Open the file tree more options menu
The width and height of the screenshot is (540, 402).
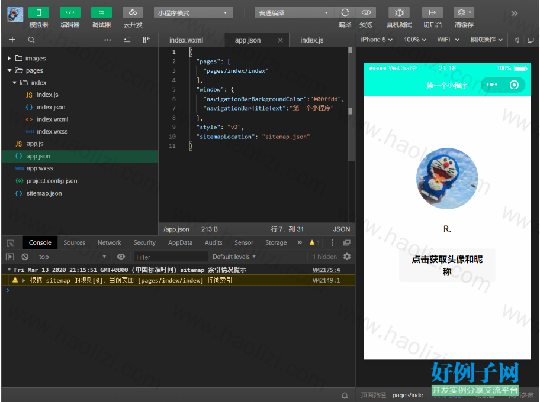[107, 40]
